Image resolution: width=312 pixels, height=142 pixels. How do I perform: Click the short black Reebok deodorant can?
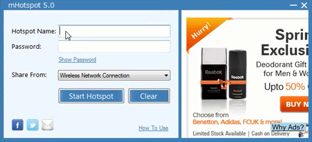237,74
